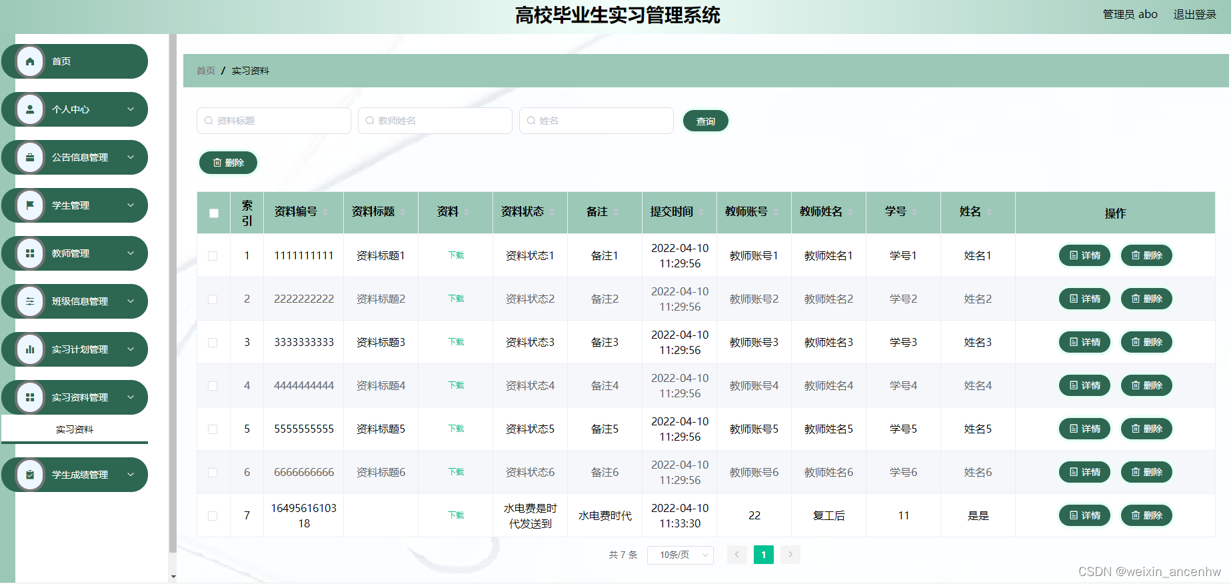Toggle select-all checkbox in table header
The width and height of the screenshot is (1231, 584).
click(214, 213)
